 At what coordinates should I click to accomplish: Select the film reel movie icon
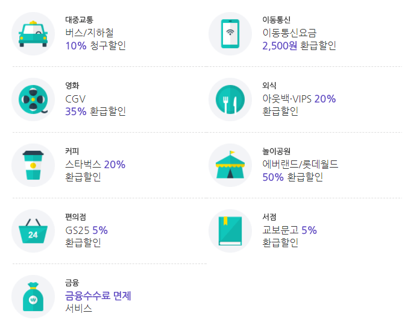33,99
